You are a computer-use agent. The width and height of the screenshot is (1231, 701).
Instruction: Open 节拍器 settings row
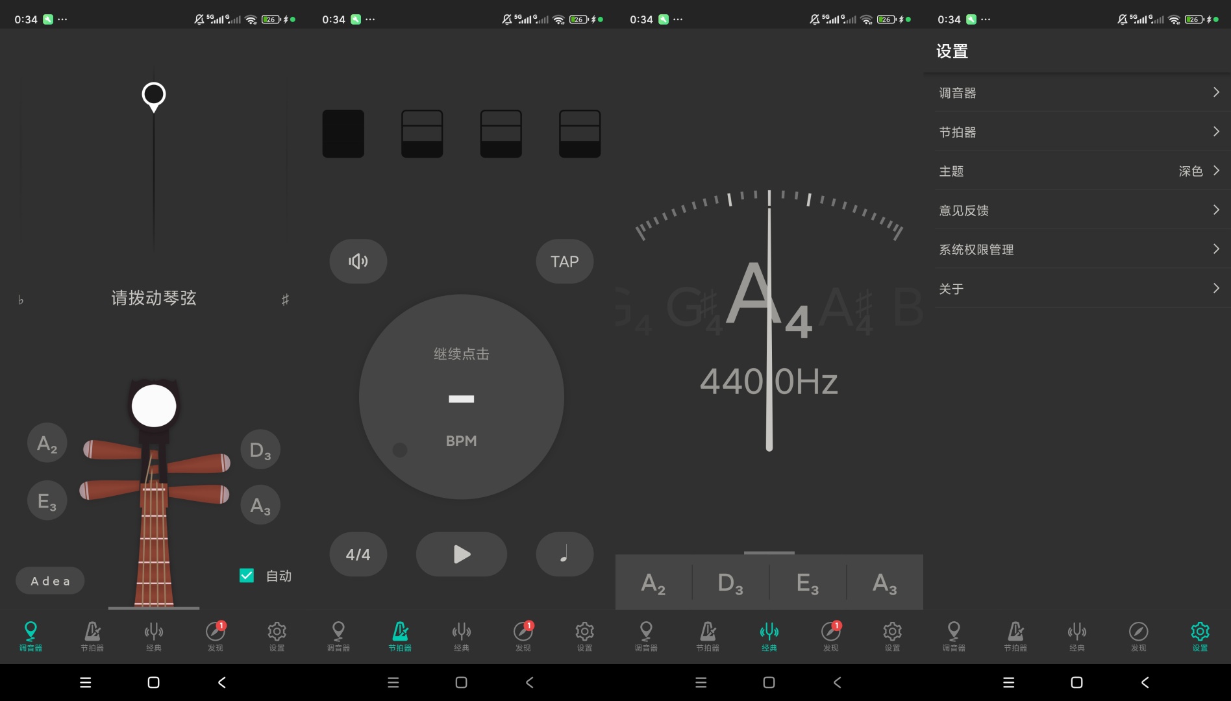tap(1077, 132)
